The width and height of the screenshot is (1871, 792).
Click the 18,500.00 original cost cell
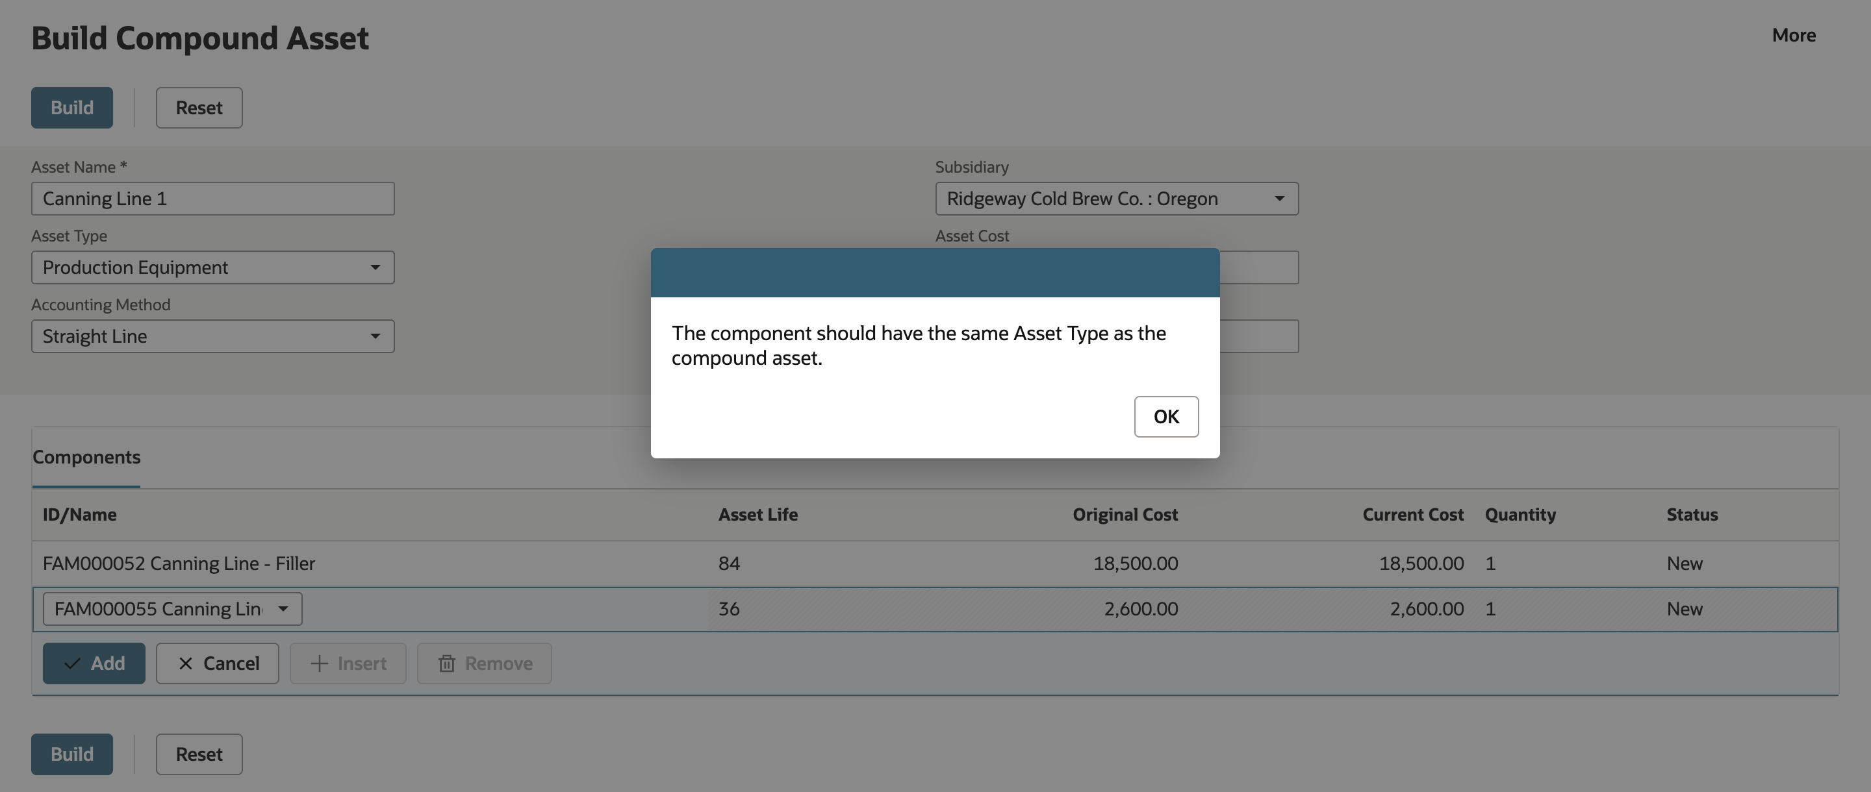click(1135, 563)
